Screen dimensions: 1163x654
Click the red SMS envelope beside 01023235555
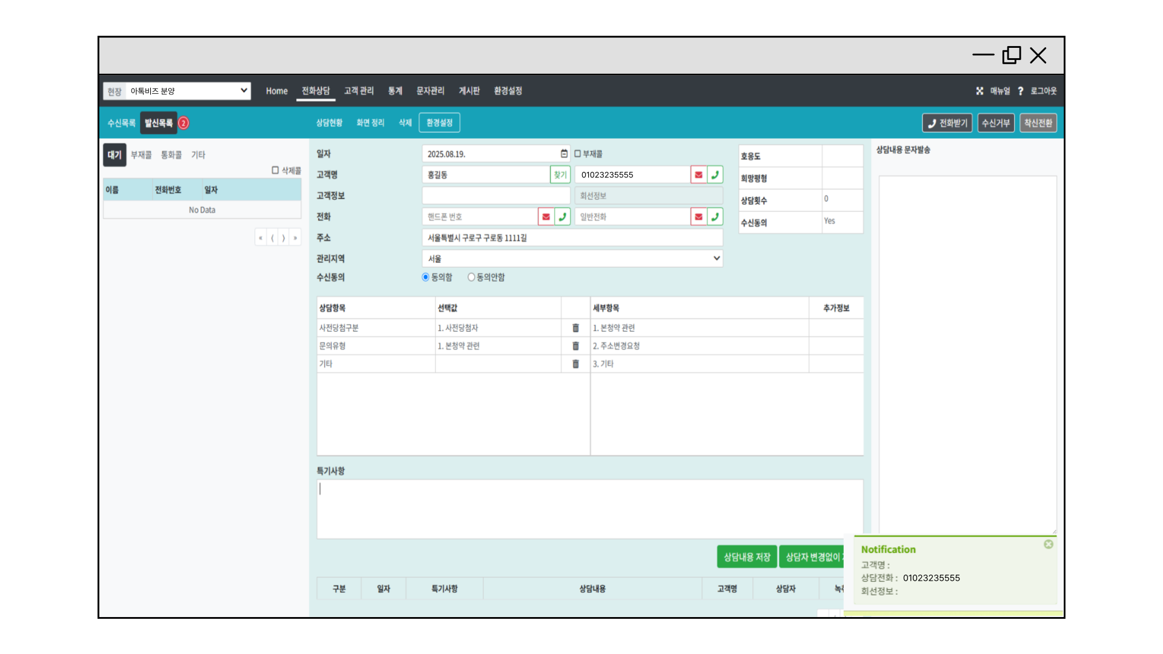click(698, 174)
